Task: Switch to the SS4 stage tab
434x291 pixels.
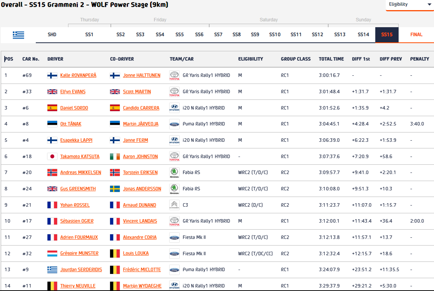Action: coord(160,35)
